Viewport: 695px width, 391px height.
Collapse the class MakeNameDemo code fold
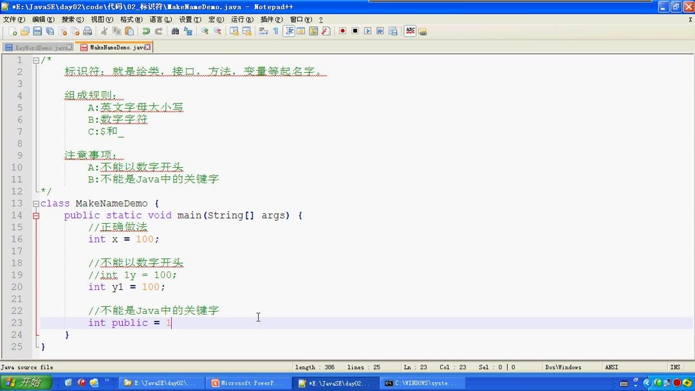coord(35,203)
